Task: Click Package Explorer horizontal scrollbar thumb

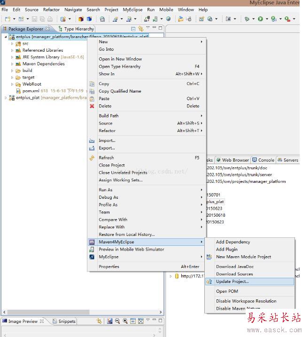Action: coord(48,312)
